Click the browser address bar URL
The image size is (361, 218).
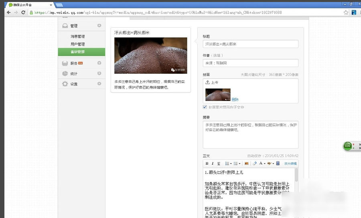point(158,12)
